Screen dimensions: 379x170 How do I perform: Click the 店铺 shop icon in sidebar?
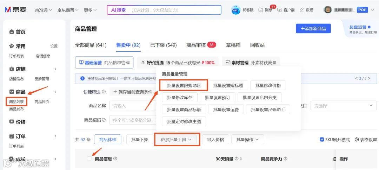pyautogui.click(x=11, y=69)
